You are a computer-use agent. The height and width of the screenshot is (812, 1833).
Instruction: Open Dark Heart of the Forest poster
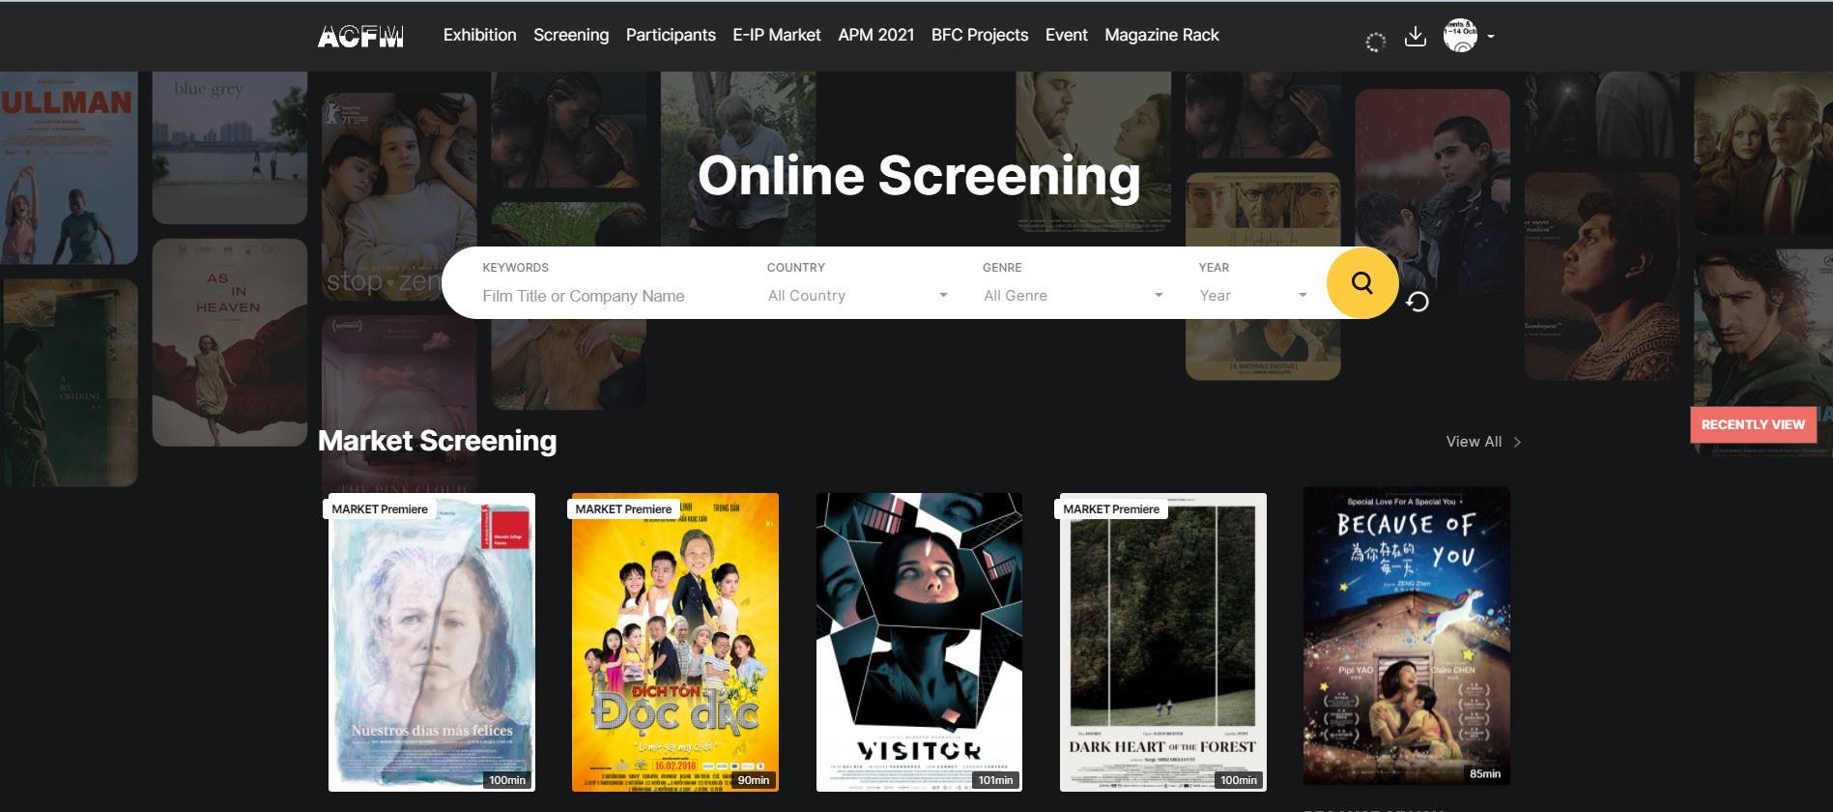tap(1162, 642)
